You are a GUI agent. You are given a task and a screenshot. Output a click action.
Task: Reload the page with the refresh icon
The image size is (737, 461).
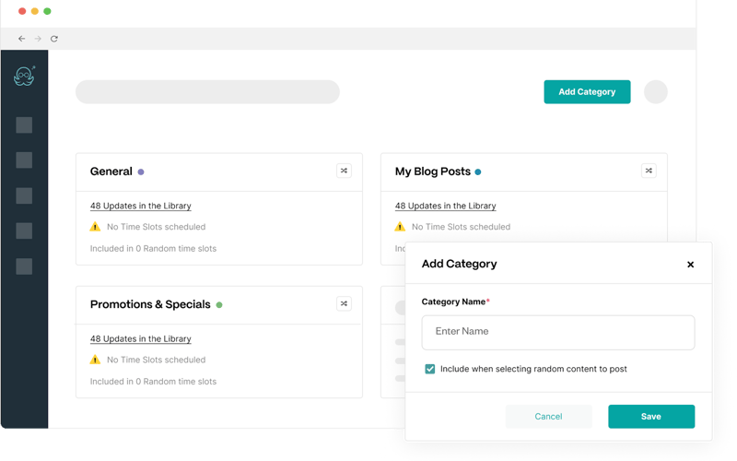[54, 39]
